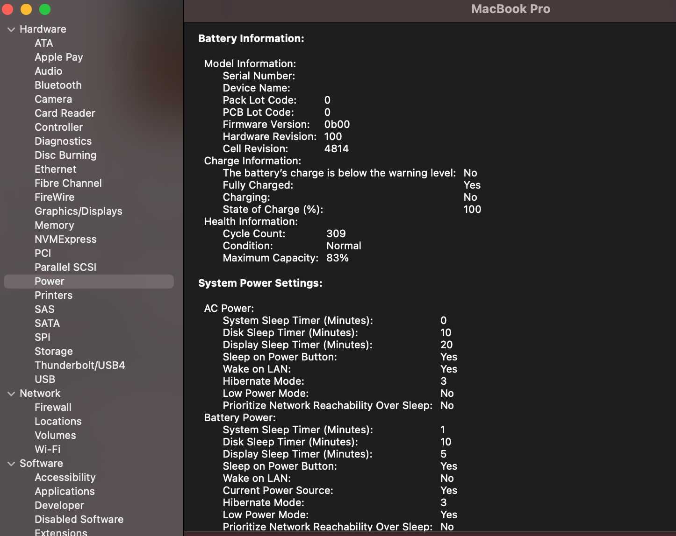Open Firewall under Network
676x536 pixels.
point(53,407)
